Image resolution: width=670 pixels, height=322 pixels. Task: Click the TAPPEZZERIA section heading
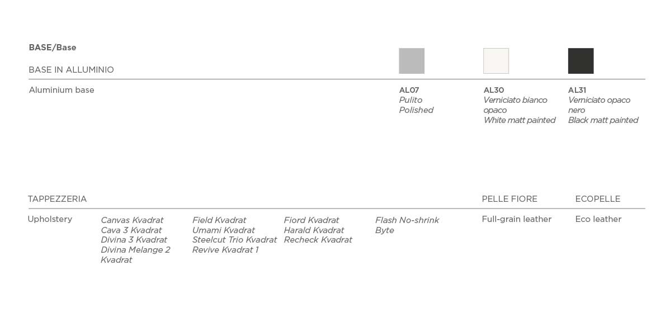tap(57, 199)
